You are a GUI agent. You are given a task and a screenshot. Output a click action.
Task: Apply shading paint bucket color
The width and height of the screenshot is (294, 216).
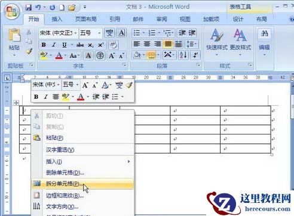(x=137, y=55)
